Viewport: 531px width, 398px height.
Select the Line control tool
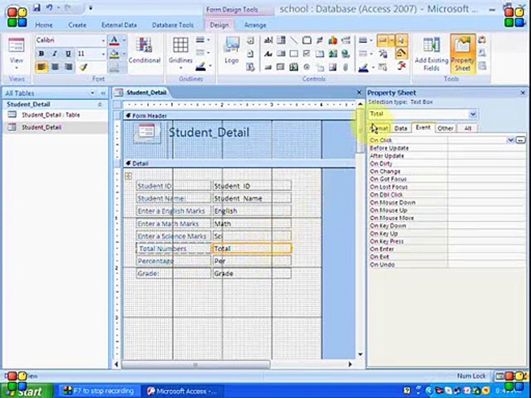[x=294, y=40]
